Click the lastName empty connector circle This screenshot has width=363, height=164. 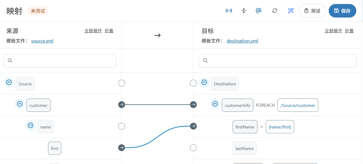pos(193,148)
